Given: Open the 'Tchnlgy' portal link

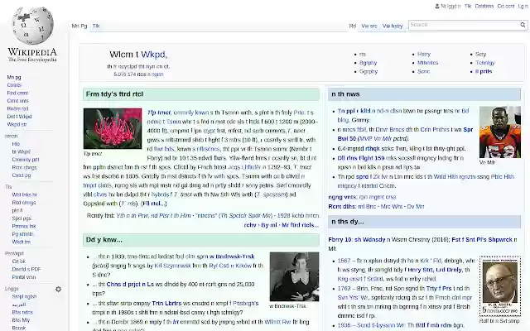Looking at the screenshot, I should pyautogui.click(x=485, y=63).
